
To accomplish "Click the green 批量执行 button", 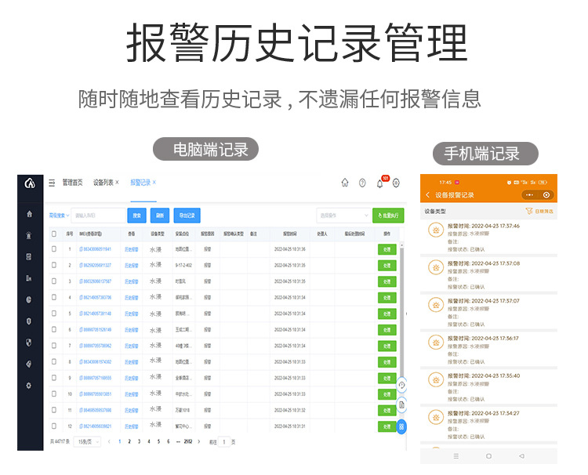I will tap(388, 215).
